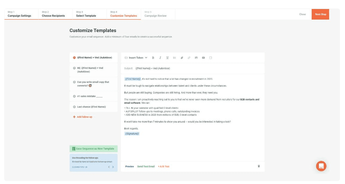
Task: Insert a bulleted list
Action: [175, 58]
